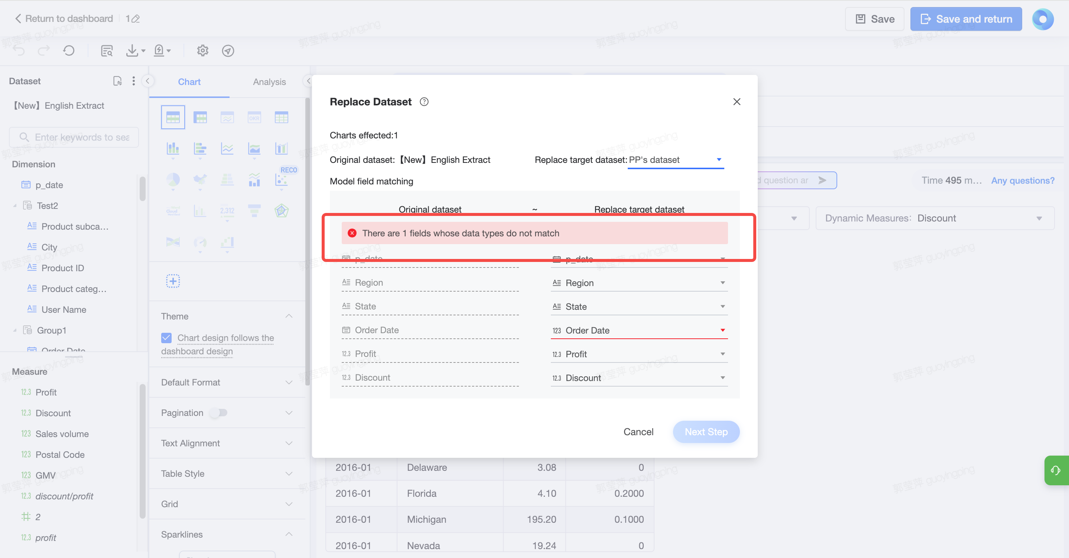Switch to the Chart tab

189,82
